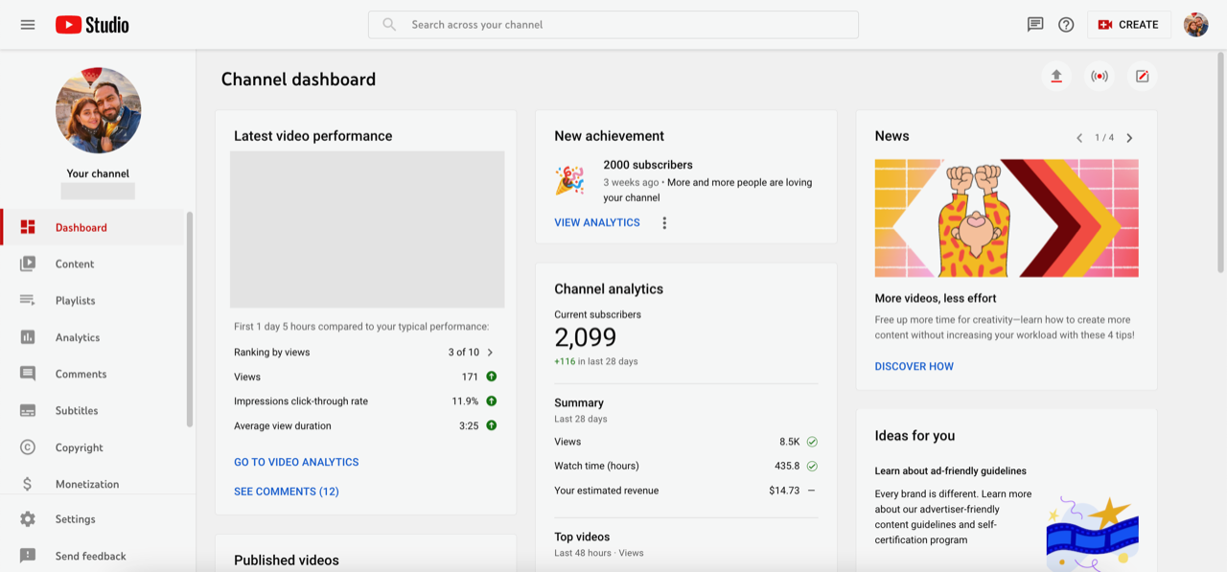Click the create post icon
The width and height of the screenshot is (1227, 572).
click(1143, 77)
